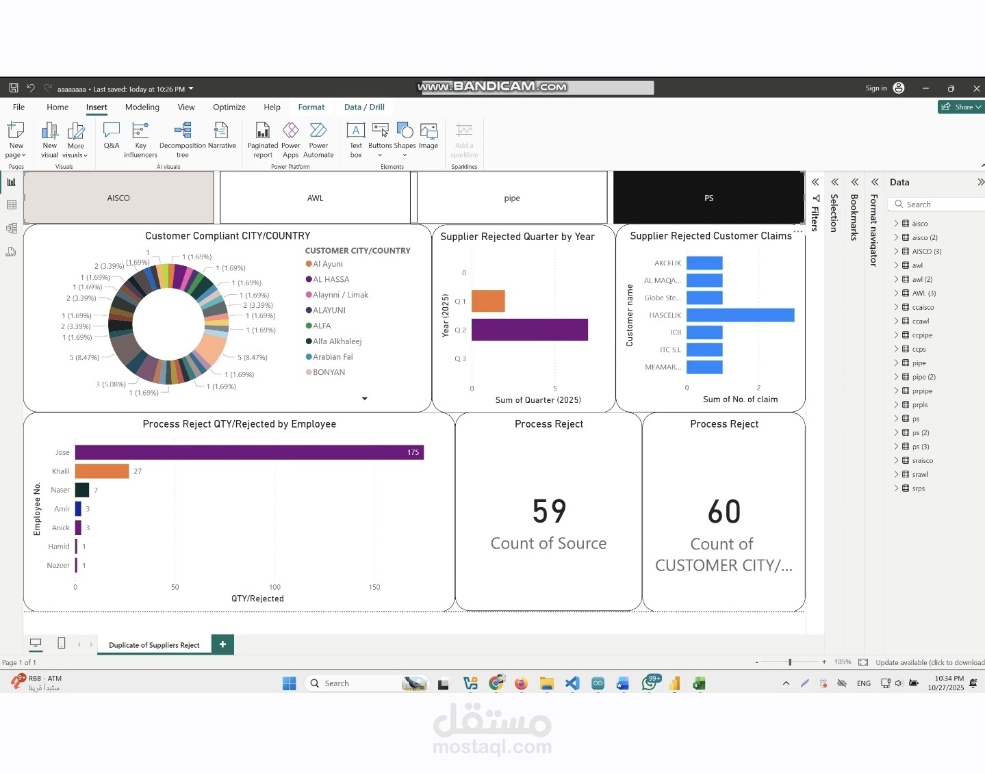The image size is (985, 773).
Task: Switch to the View ribbon tab
Action: pyautogui.click(x=186, y=107)
